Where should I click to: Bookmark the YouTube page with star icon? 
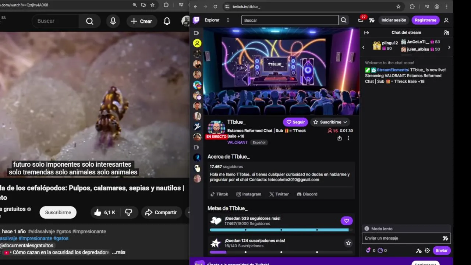(x=152, y=5)
